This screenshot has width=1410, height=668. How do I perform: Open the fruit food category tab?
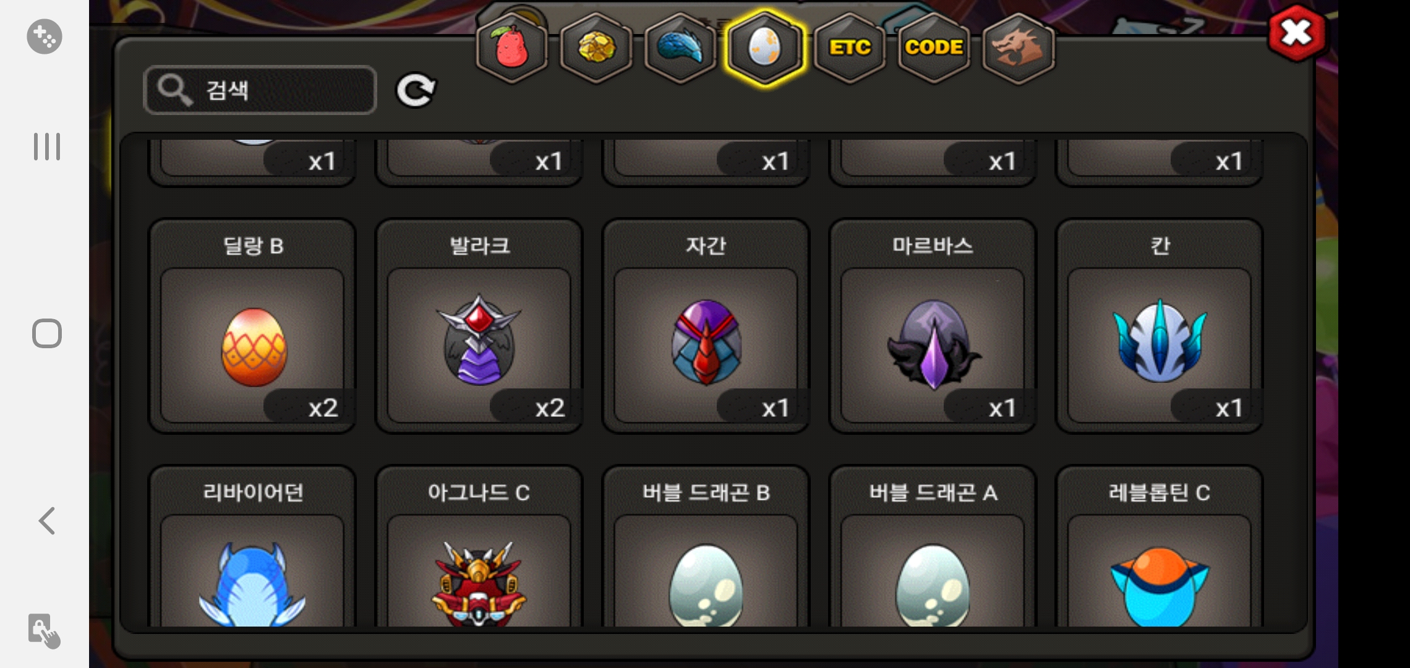coord(511,47)
